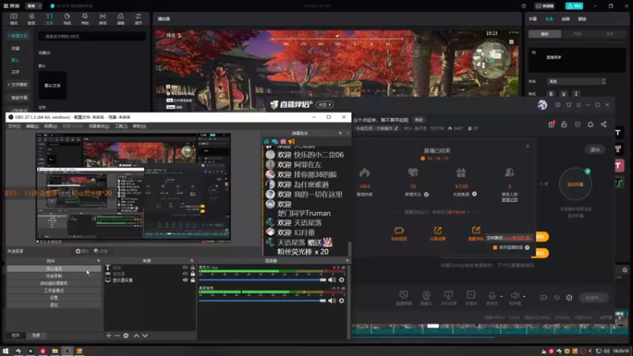
Task: Toggle lock on the display capture source
Action: click(x=192, y=280)
